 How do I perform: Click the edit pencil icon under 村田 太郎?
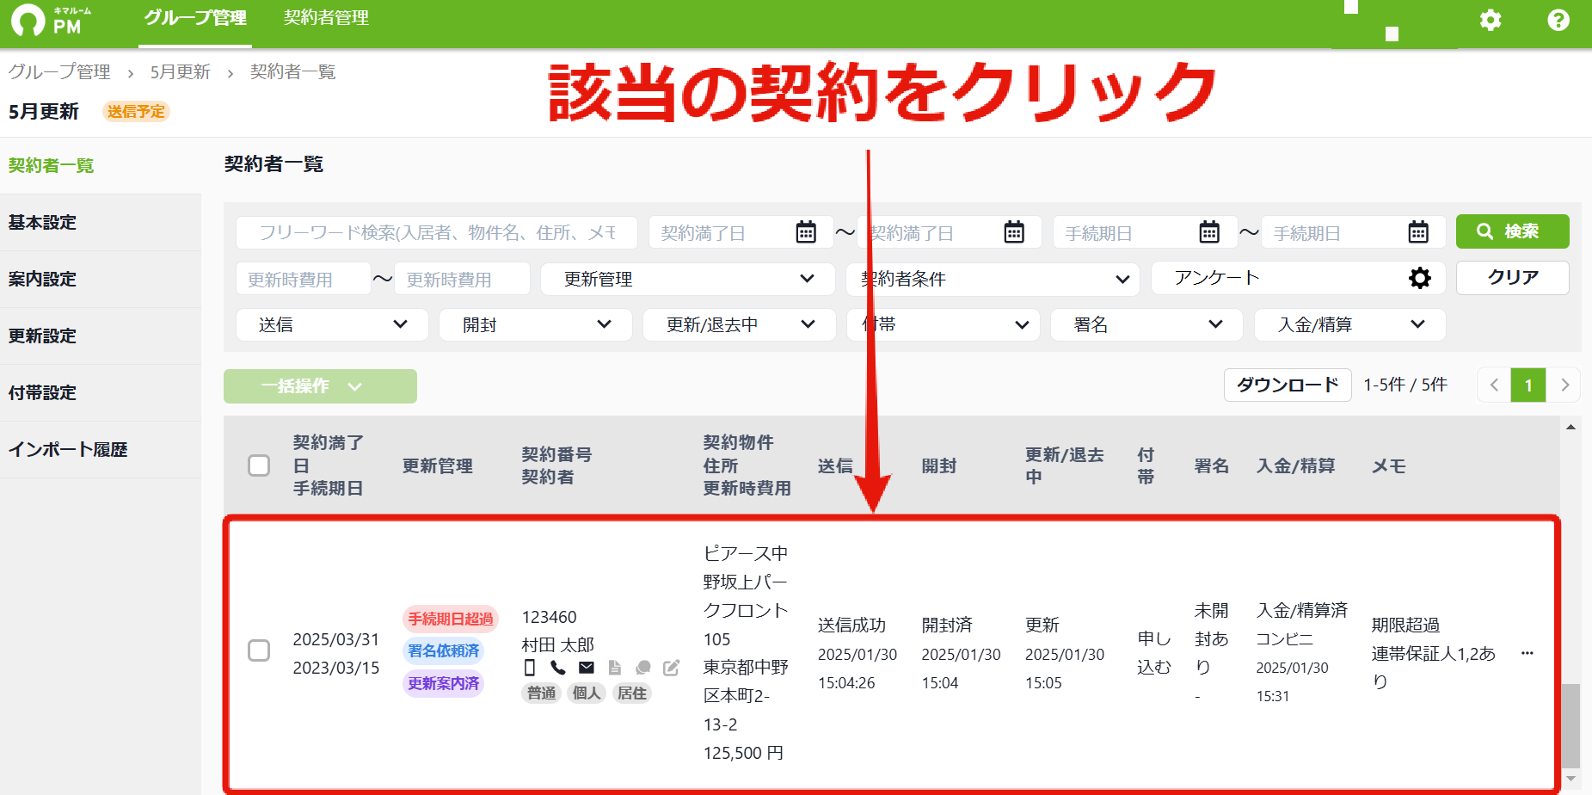coord(671,668)
